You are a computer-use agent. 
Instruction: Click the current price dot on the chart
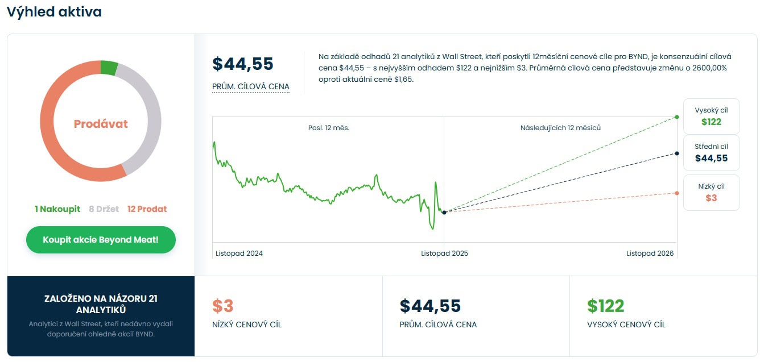tap(444, 212)
